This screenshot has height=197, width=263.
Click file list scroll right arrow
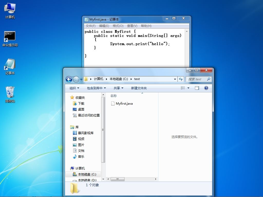pyautogui.click(x=156, y=179)
